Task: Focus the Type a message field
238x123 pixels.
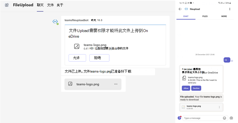Action: click(x=203, y=118)
